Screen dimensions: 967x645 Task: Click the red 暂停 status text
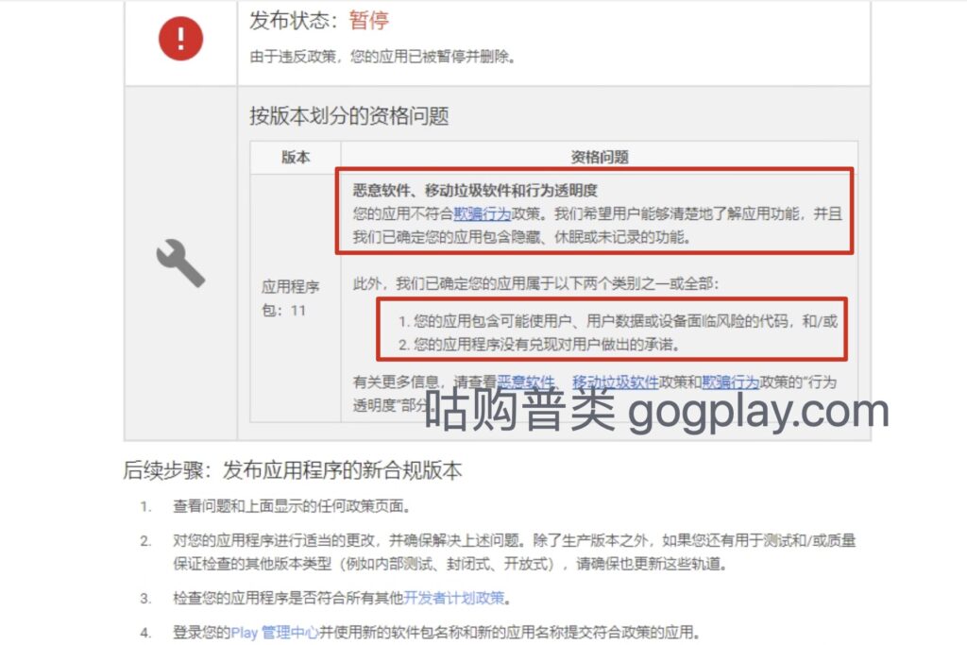[x=369, y=20]
